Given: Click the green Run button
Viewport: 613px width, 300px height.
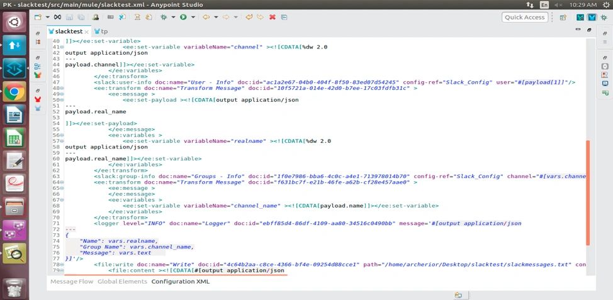Looking at the screenshot, I should pyautogui.click(x=183, y=17).
